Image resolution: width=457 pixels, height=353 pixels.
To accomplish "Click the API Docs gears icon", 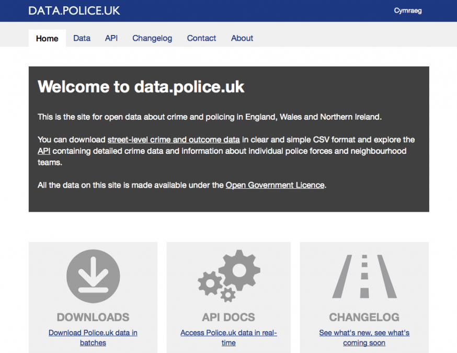I will pyautogui.click(x=229, y=276).
